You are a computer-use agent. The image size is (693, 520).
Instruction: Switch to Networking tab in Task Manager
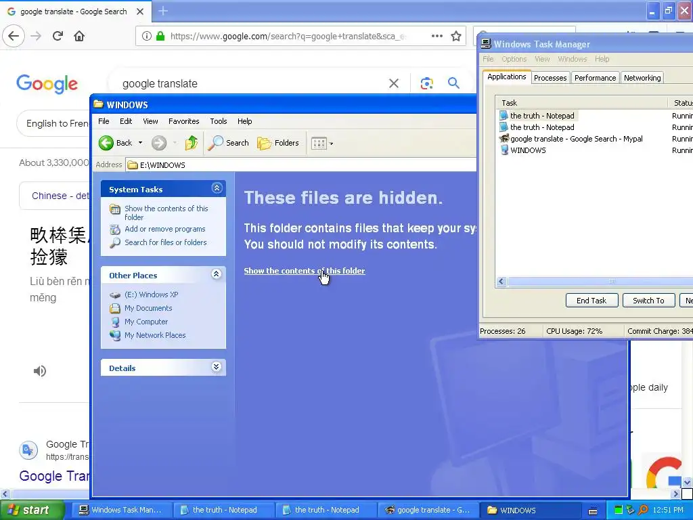pyautogui.click(x=642, y=78)
